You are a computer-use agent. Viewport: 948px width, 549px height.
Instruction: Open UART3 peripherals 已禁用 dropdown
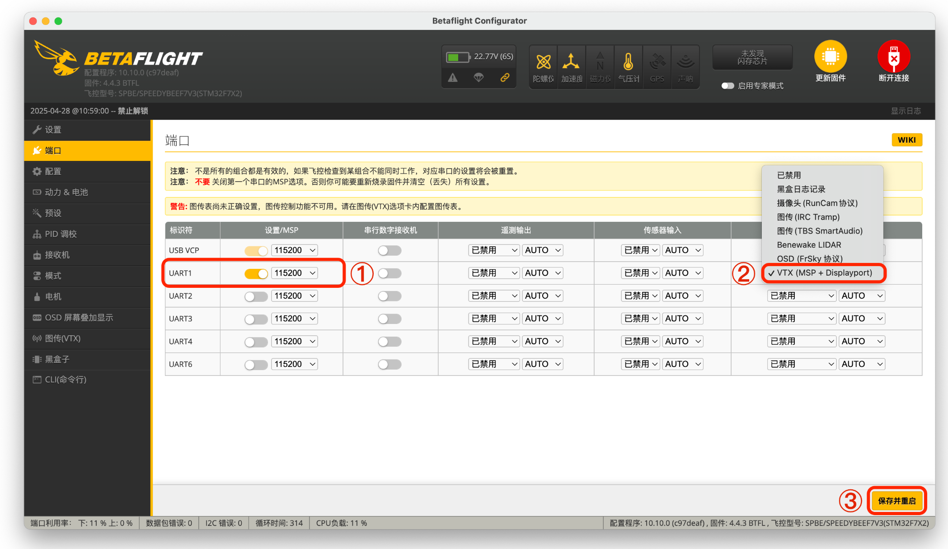click(801, 319)
